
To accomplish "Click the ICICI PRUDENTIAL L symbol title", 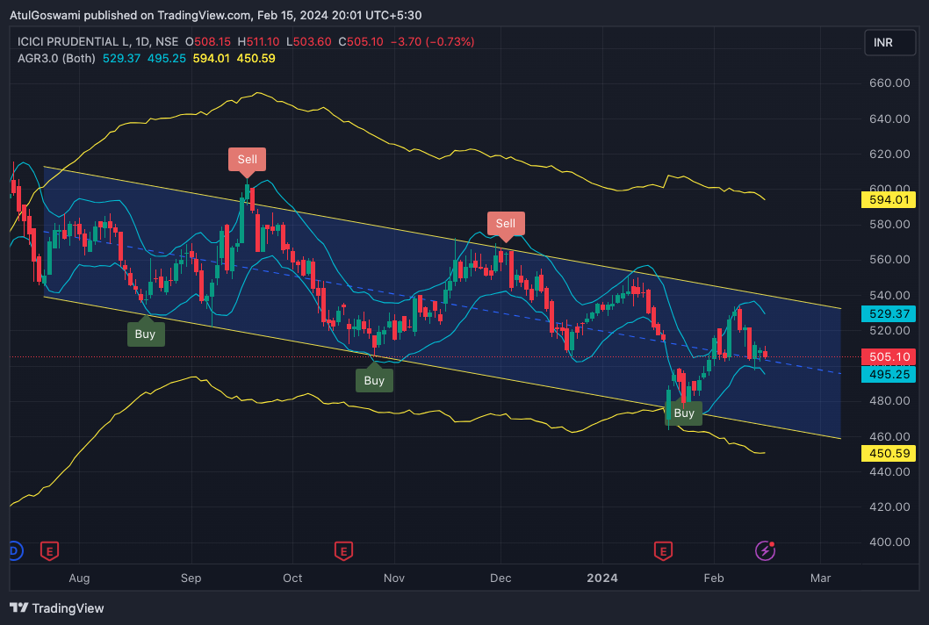I will coord(75,41).
